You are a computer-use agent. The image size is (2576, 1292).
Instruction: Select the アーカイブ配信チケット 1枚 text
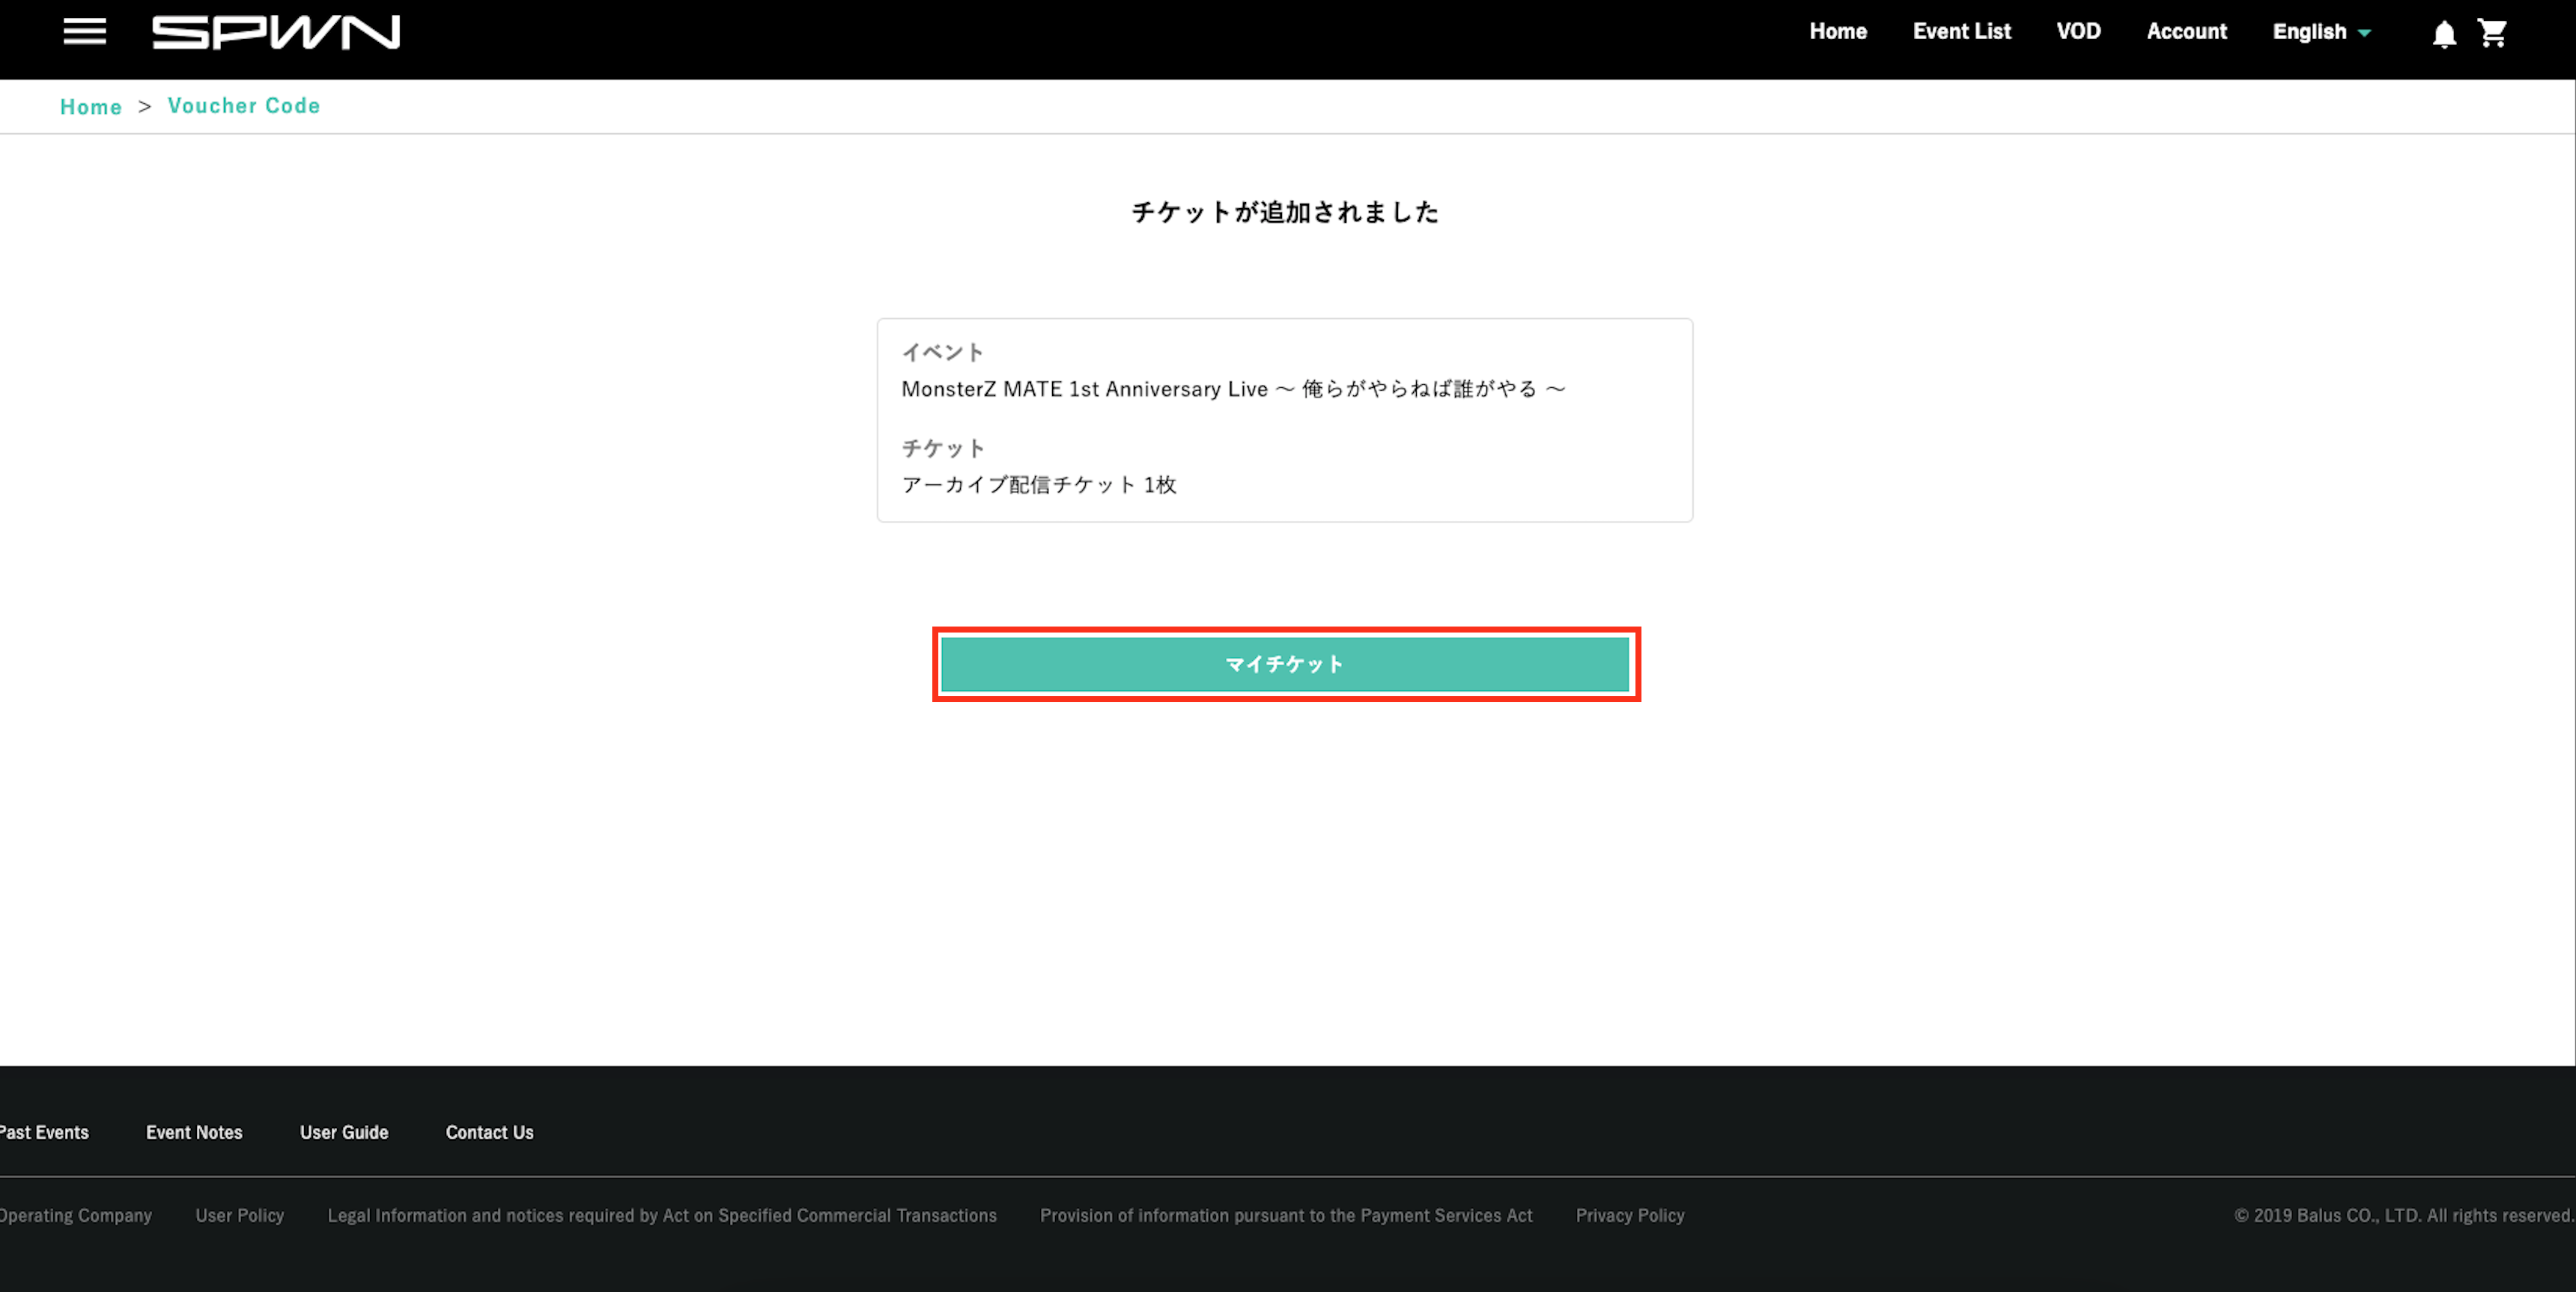(x=1039, y=485)
